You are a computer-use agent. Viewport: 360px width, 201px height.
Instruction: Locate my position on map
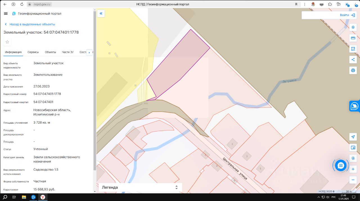[x=353, y=137]
